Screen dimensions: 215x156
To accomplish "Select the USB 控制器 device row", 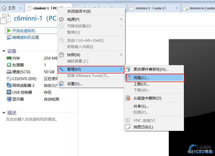I will click(x=32, y=92).
